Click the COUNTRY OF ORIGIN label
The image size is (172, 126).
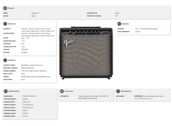pyautogui.click(x=94, y=16)
